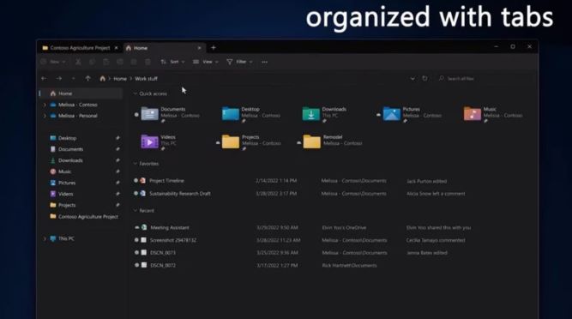Collapse the Favorites section
572x319 pixels.
click(135, 164)
